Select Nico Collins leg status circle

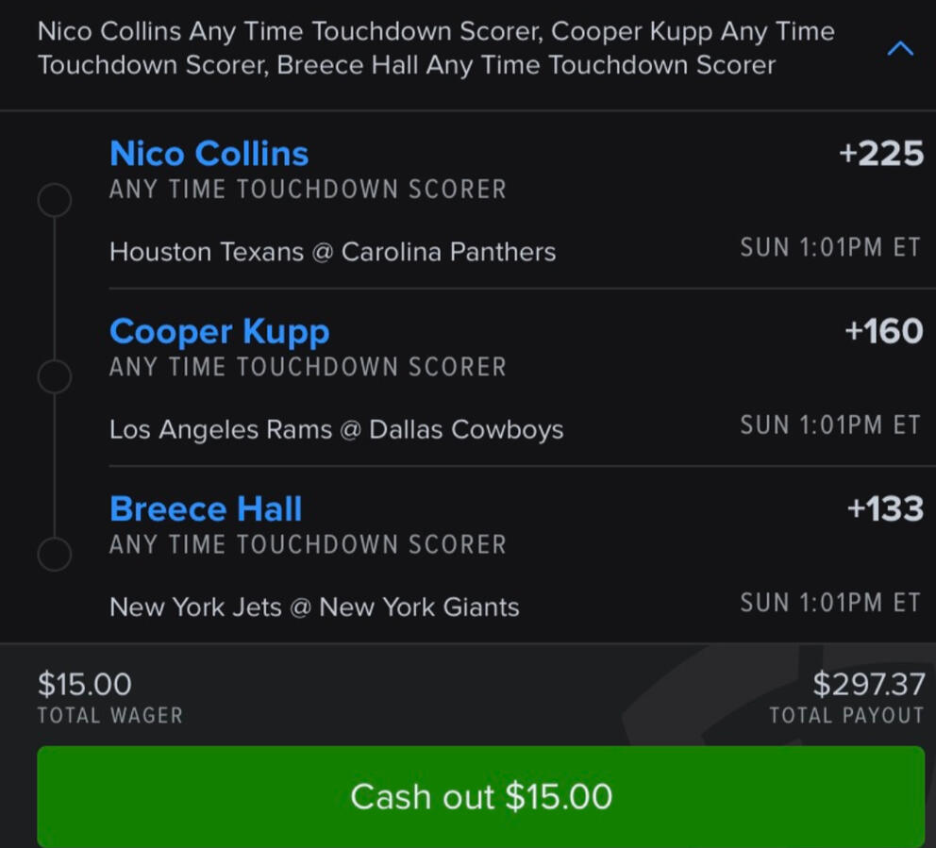click(x=55, y=199)
